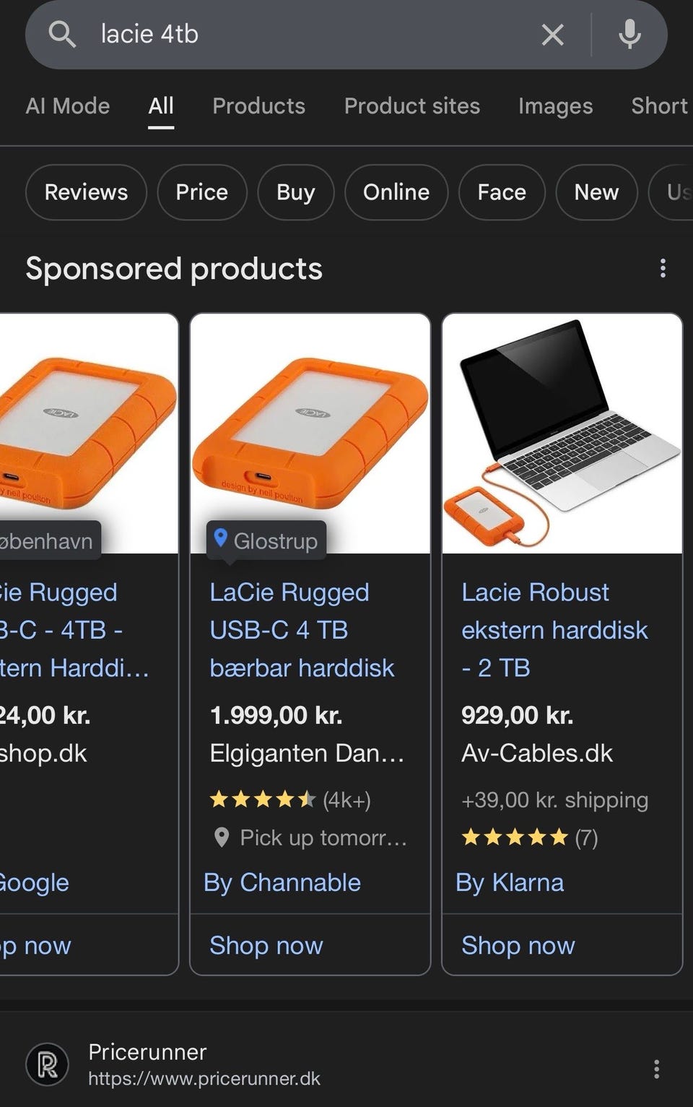
Task: Click Shop now for Av-Cables Lacie Robust
Action: point(518,945)
